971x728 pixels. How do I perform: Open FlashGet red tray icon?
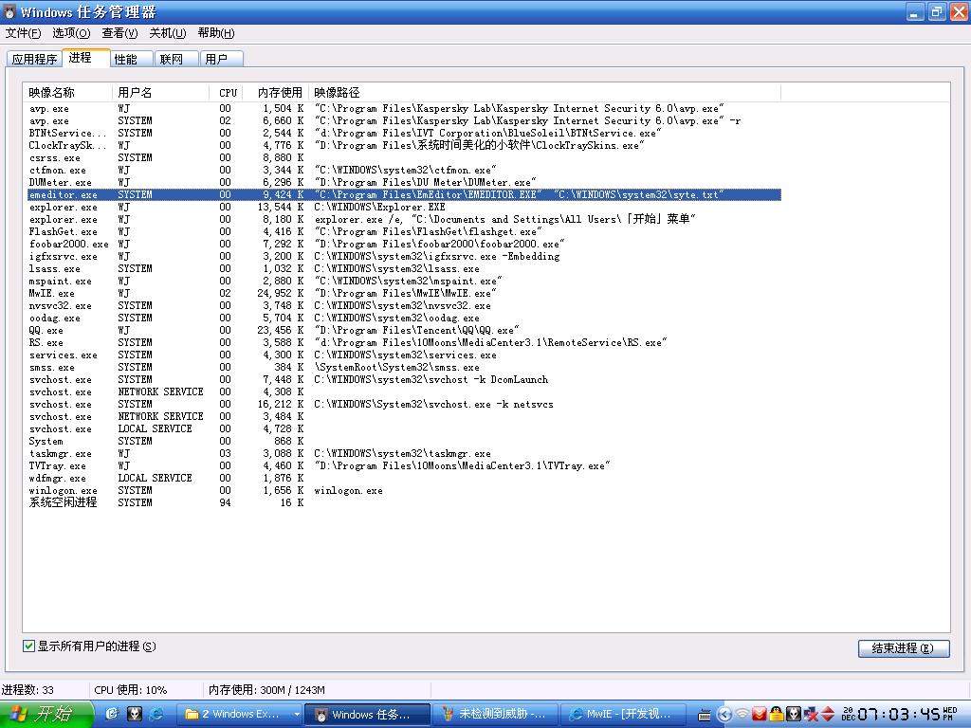click(760, 715)
